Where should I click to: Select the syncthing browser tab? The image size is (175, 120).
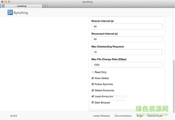[x=22, y=6]
